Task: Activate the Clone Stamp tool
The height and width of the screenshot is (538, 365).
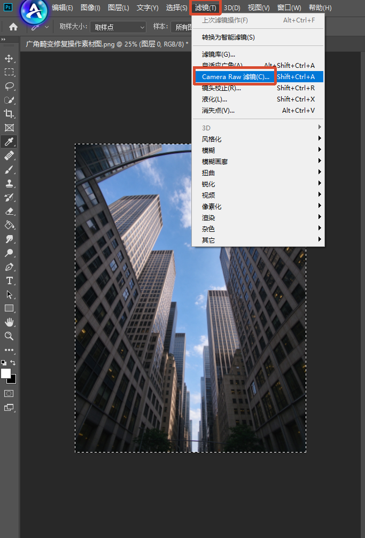Action: click(9, 184)
